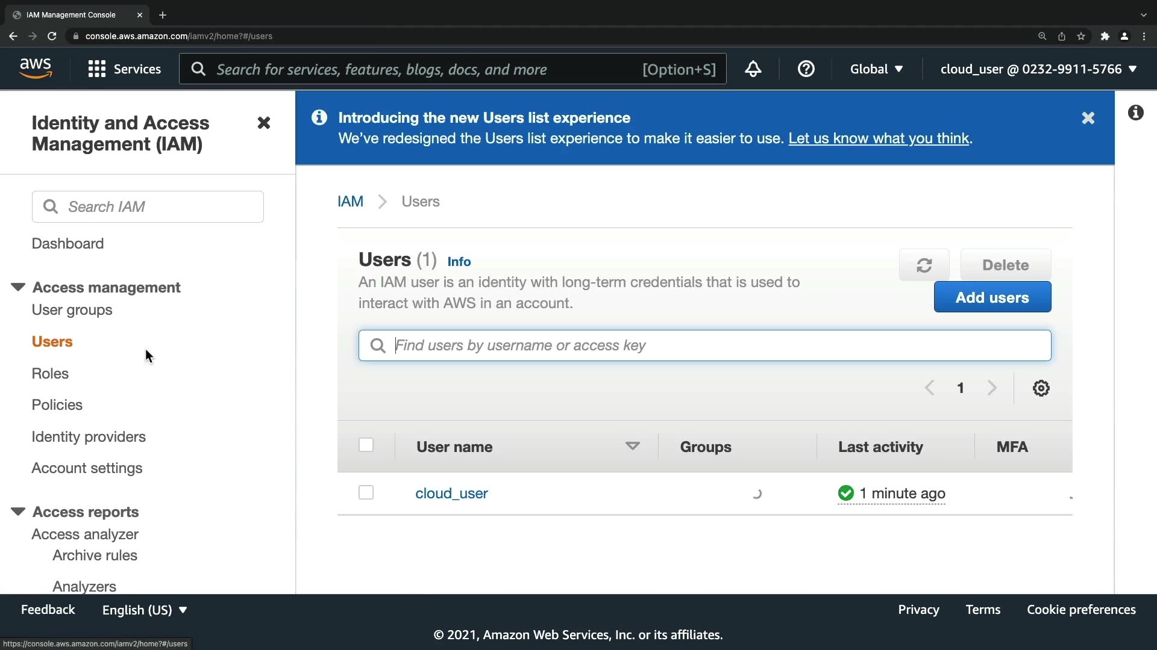The width and height of the screenshot is (1157, 650).
Task: Click the Add users button
Action: 992,297
